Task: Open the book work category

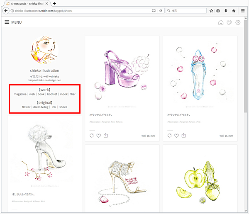Action: (x=41, y=94)
